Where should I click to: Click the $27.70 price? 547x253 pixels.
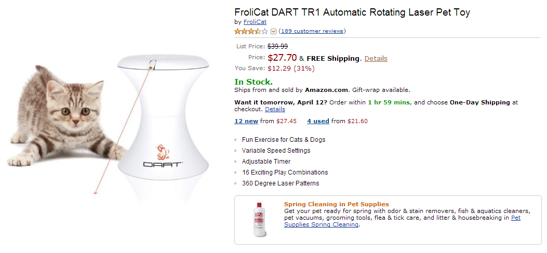[x=282, y=58]
